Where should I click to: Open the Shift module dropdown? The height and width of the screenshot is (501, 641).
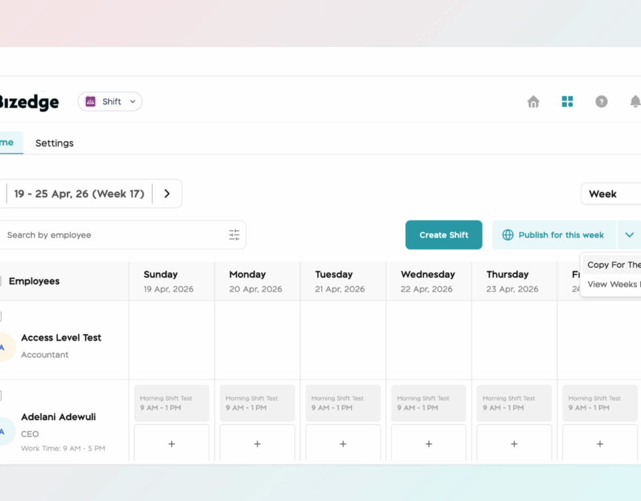(x=110, y=102)
